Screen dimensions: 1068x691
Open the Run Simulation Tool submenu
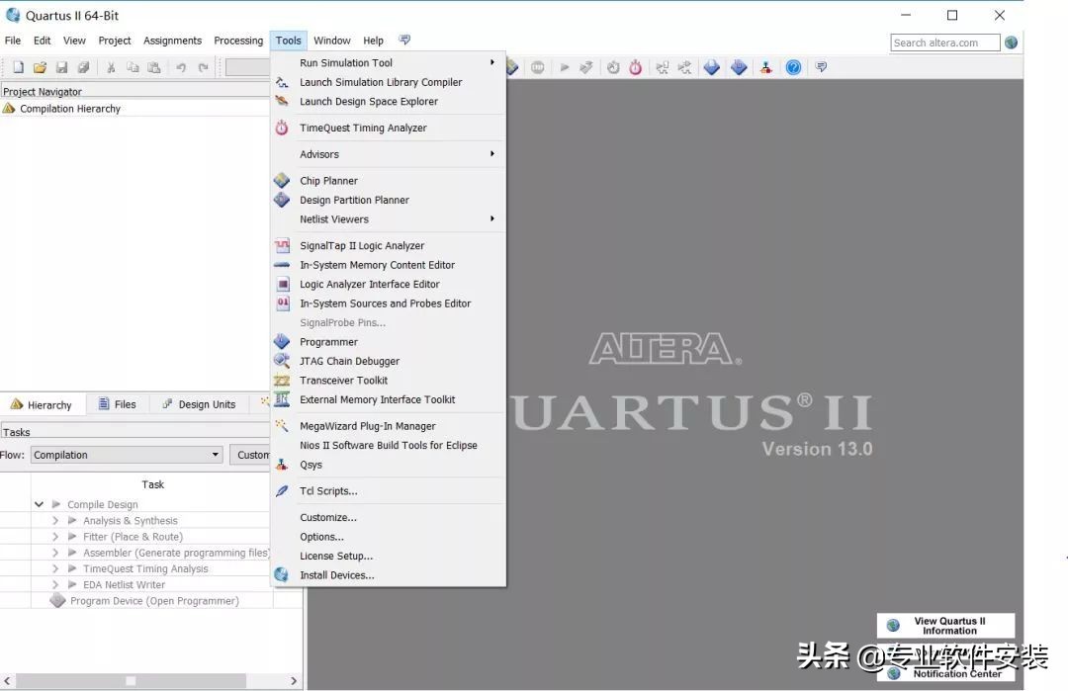(x=389, y=62)
